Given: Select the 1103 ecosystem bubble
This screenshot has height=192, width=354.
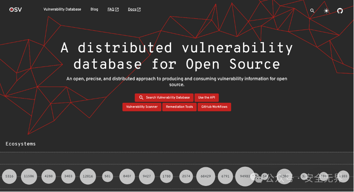Looking at the screenshot, I should (343, 176).
